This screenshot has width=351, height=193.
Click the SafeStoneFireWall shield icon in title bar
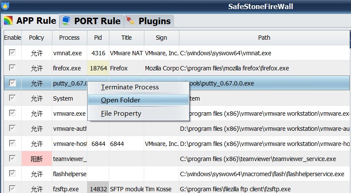point(5,6)
